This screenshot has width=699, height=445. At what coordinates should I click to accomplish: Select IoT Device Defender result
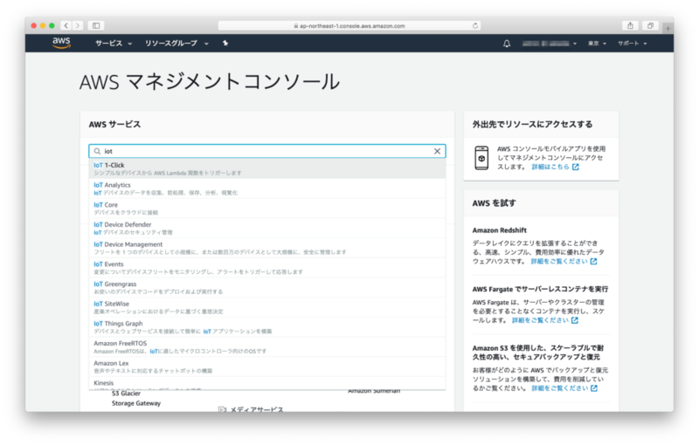(267, 229)
